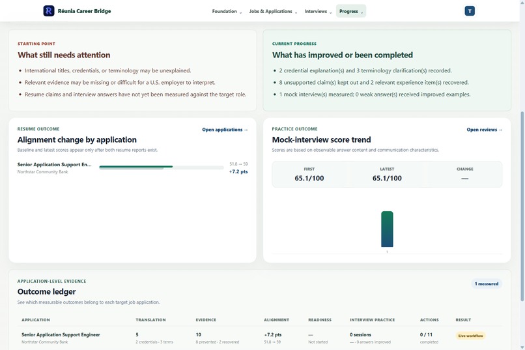Image resolution: width=525 pixels, height=350 pixels.
Task: Click the 2 credential explanation(s) bullet
Action: tap(365, 70)
